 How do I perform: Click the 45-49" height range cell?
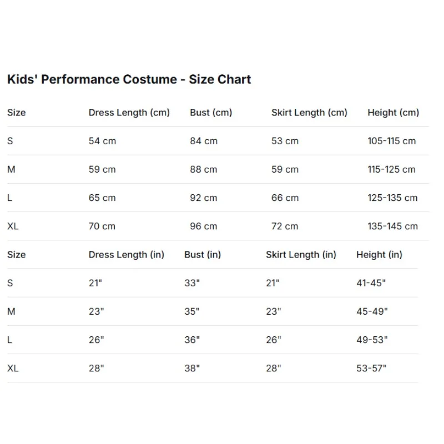pos(372,311)
